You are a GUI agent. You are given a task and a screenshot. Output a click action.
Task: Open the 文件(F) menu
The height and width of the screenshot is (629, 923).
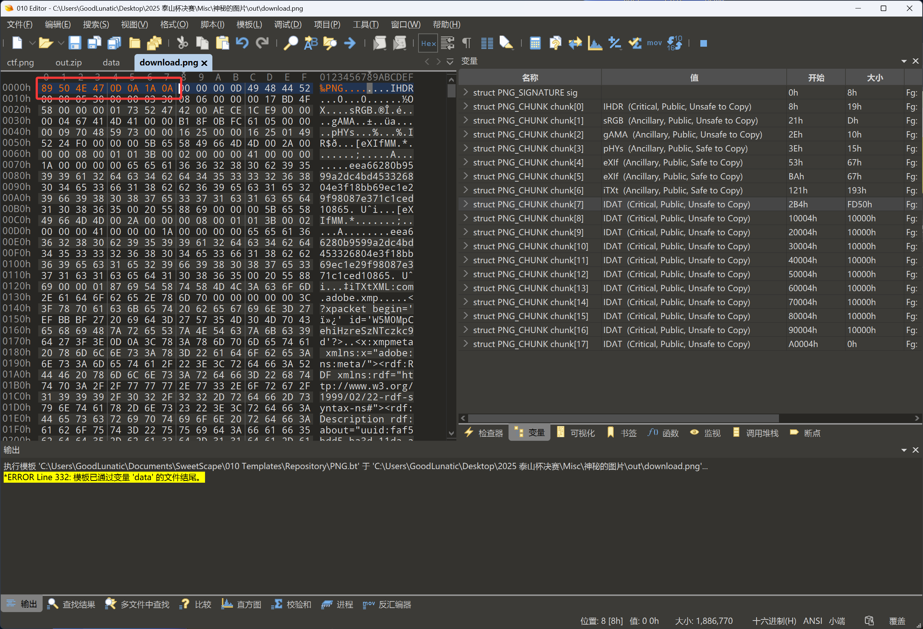pos(19,25)
